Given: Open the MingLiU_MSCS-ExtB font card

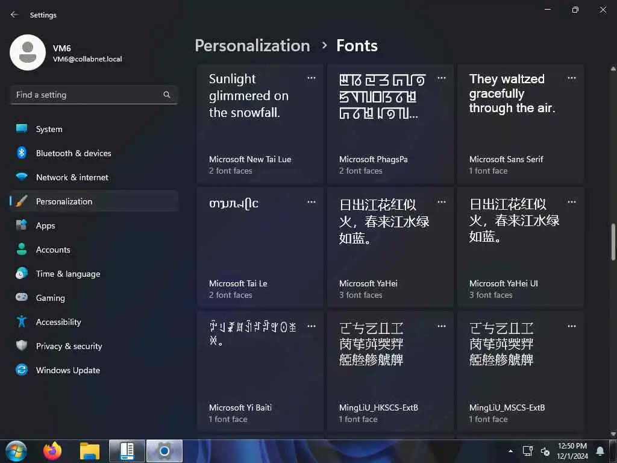Looking at the screenshot, I should click(x=521, y=371).
